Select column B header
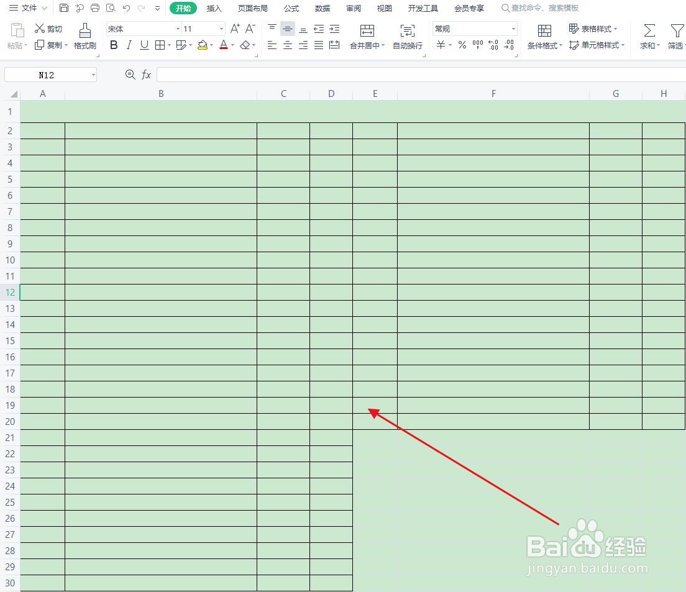This screenshot has width=686, height=592. (161, 94)
